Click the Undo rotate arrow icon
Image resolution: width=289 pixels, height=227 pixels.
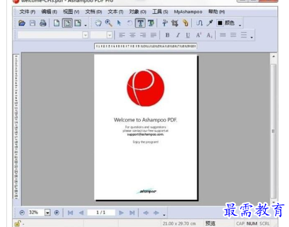click(x=130, y=23)
